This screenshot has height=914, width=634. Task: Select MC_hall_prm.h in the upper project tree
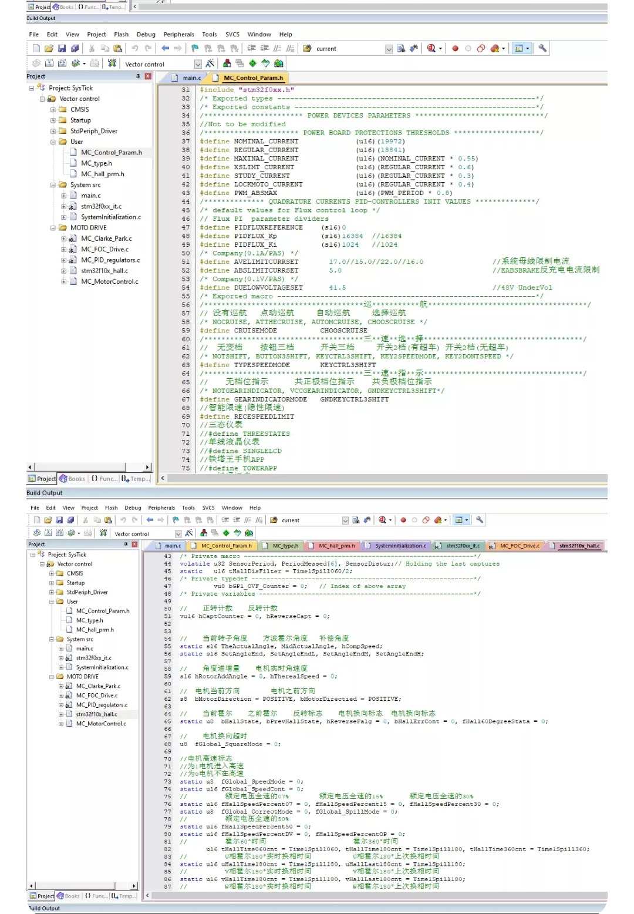[103, 174]
